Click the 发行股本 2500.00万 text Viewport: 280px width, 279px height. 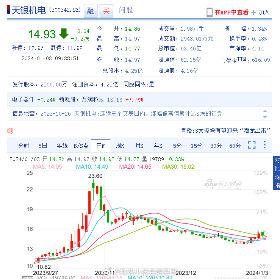pos(40,84)
